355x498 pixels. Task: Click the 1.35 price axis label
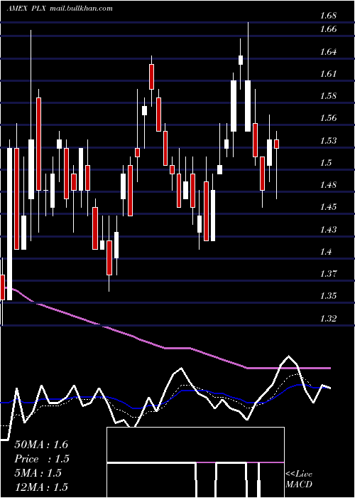pyautogui.click(x=328, y=296)
